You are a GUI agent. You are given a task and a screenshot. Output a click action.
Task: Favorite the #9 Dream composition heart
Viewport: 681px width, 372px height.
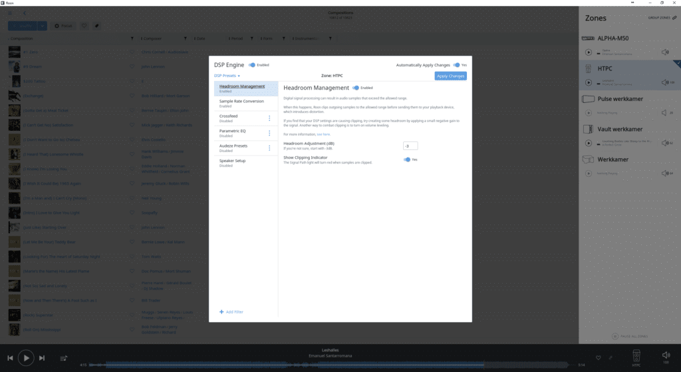(132, 67)
